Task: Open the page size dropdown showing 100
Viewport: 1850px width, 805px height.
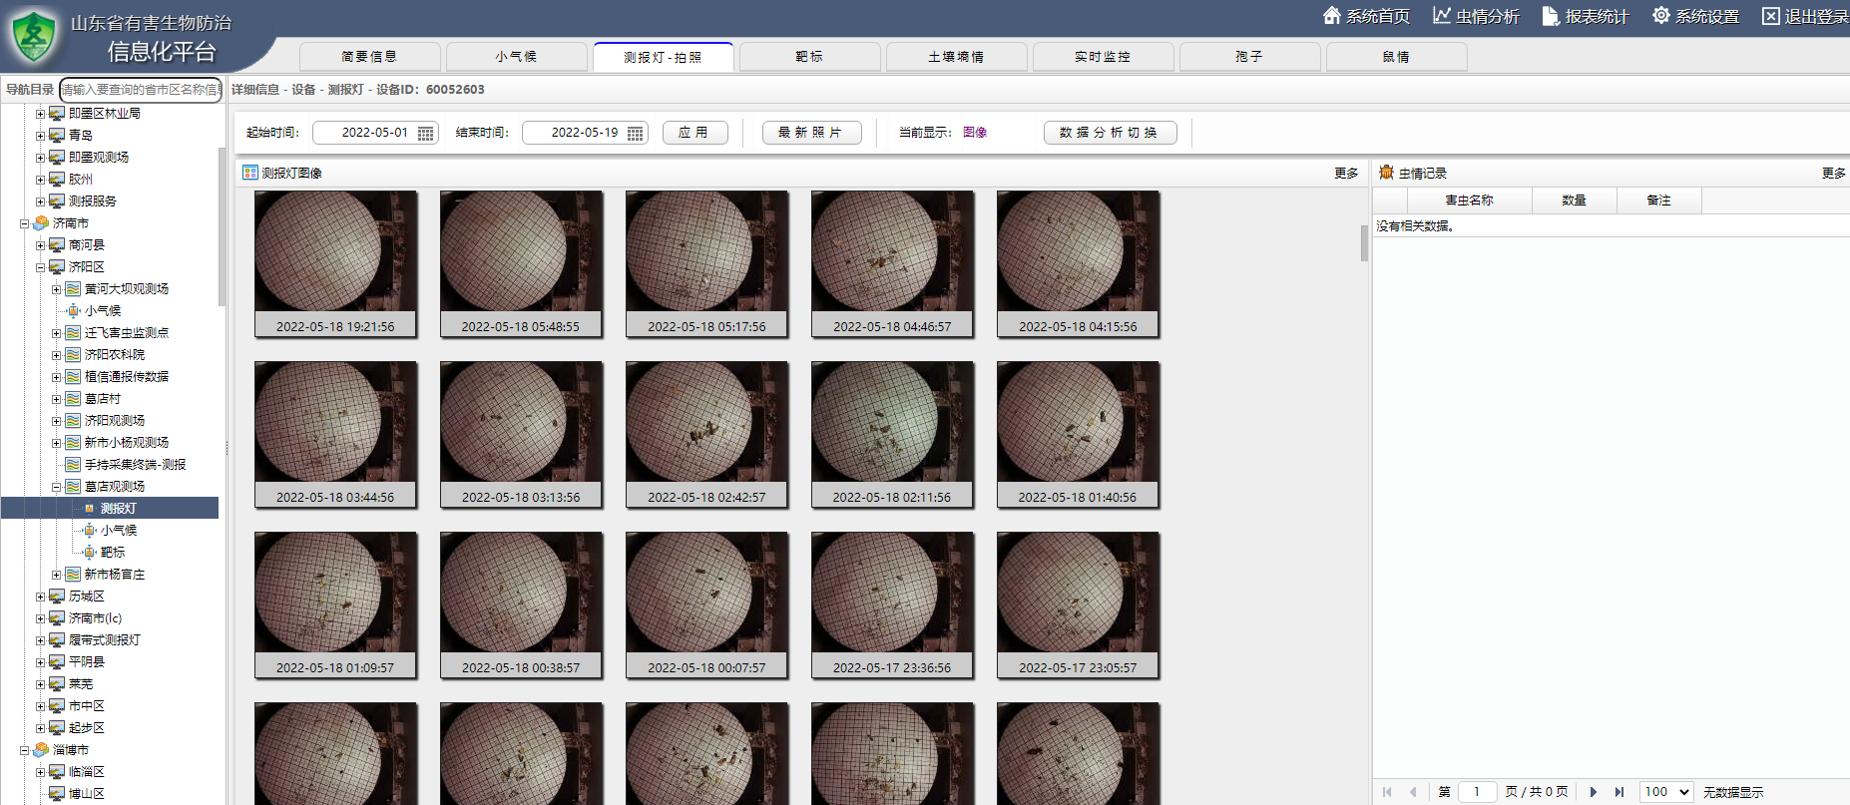Action: [1666, 792]
